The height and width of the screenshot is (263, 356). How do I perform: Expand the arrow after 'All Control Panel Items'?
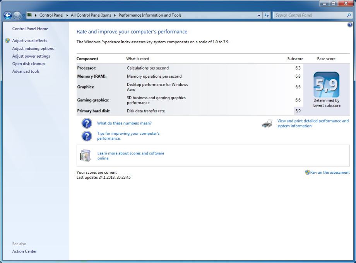click(x=115, y=15)
